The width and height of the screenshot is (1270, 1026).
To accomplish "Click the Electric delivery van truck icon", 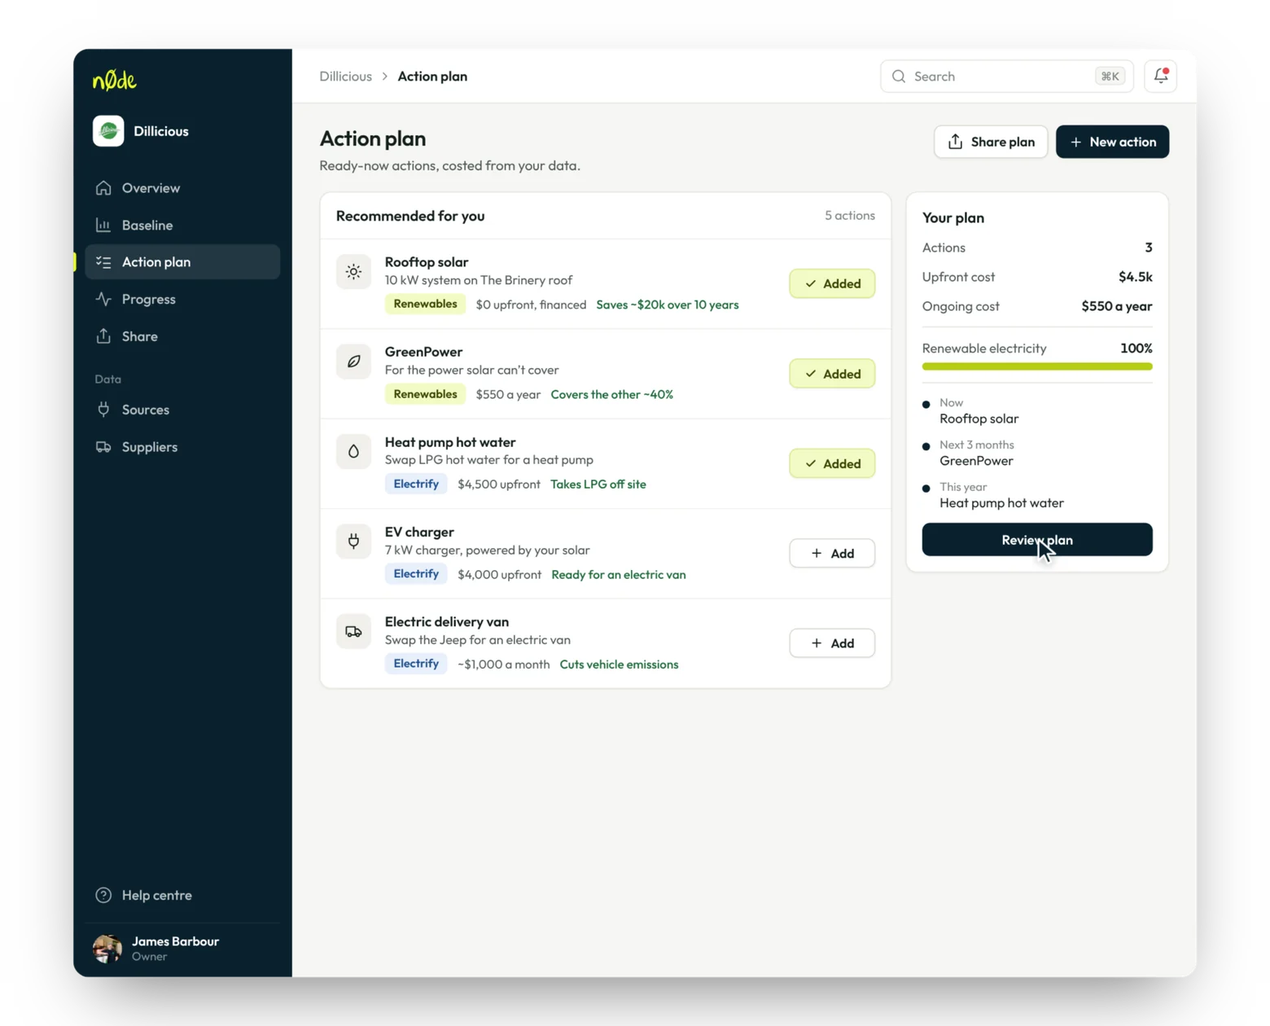I will 353,631.
